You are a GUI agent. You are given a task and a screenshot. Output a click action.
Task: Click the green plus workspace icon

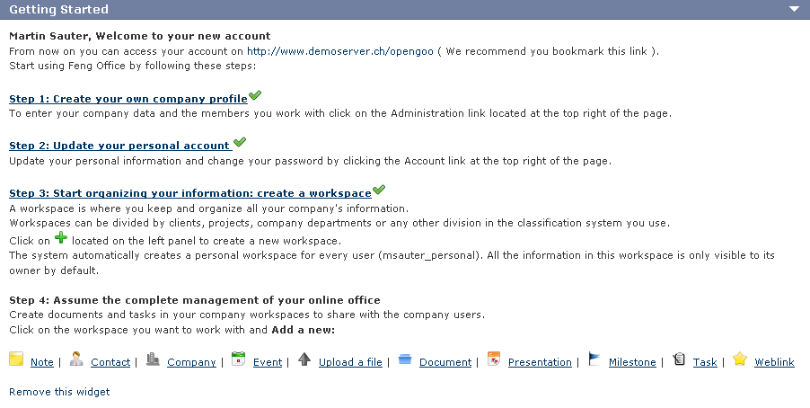(61, 238)
